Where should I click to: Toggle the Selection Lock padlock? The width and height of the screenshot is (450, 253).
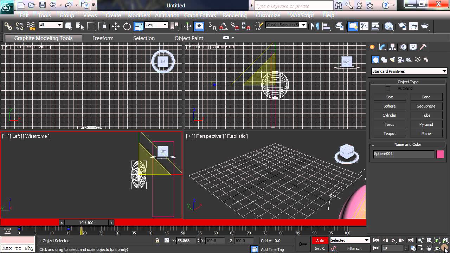tap(157, 241)
